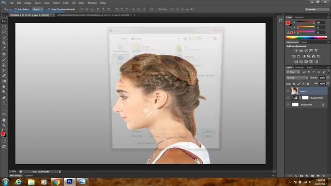
Task: Select the Gradient tool
Action: 4,81
